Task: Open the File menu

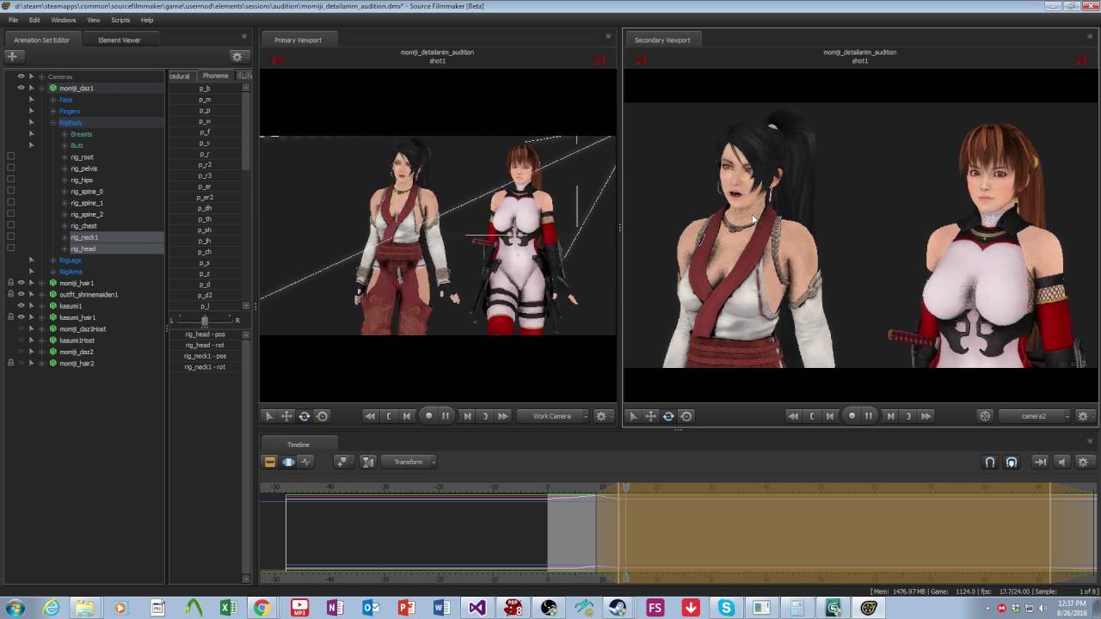Action: pos(13,20)
